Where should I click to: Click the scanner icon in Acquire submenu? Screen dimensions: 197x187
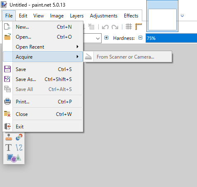pos(88,57)
